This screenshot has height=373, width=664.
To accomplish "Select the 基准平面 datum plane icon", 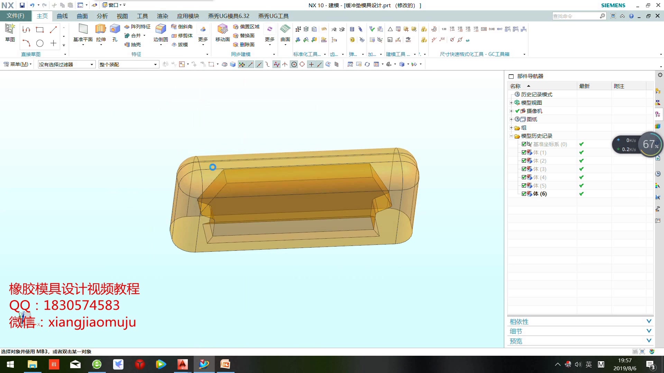I will click(83, 30).
